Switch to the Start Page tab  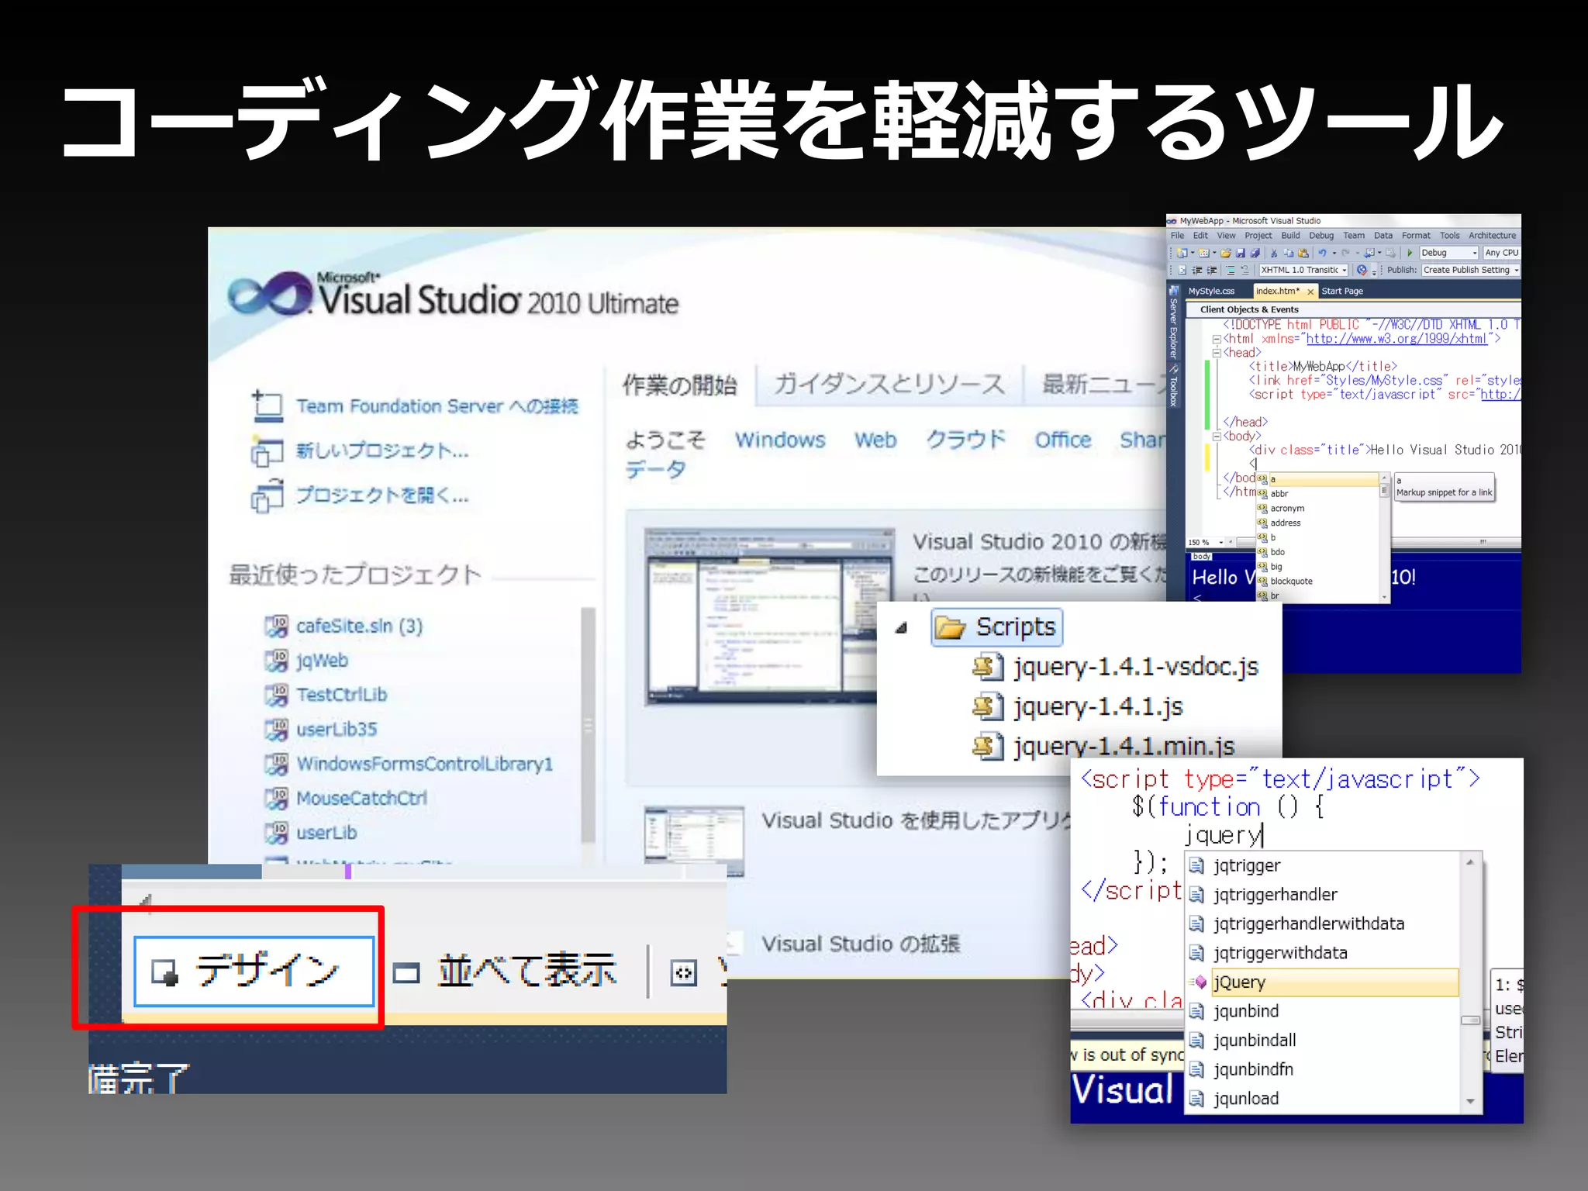[1342, 292]
